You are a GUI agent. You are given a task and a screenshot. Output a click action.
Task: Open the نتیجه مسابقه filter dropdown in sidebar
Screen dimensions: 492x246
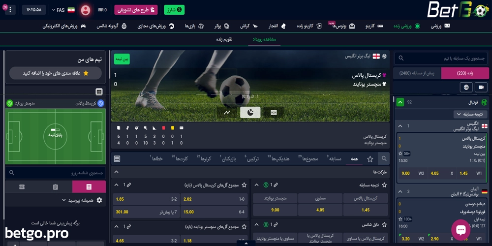pyautogui.click(x=470, y=114)
